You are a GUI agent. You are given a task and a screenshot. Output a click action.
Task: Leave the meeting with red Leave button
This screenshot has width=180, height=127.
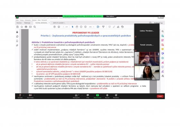pos(160,96)
